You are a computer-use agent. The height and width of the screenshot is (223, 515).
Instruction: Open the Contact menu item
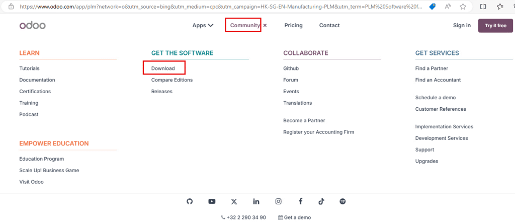coord(329,25)
